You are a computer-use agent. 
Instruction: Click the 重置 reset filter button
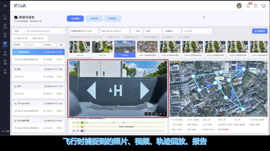pos(61,45)
